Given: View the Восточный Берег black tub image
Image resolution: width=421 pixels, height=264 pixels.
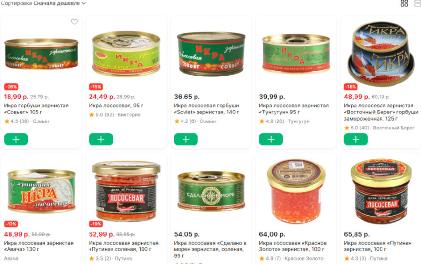Looking at the screenshot, I should 381,54.
